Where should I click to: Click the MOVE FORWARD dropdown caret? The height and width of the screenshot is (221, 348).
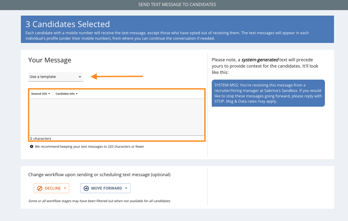pos(126,188)
